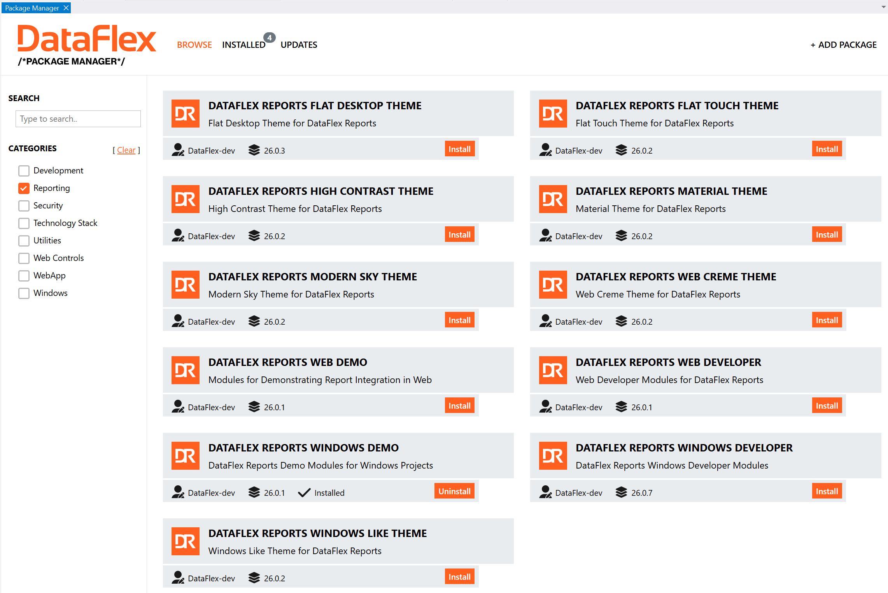Click the DR icon for Web Creme Theme
This screenshot has width=888, height=593.
point(553,285)
